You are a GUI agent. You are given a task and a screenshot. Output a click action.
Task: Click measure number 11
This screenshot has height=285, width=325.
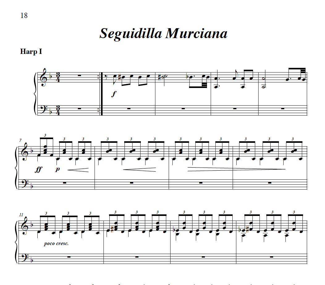21,215
